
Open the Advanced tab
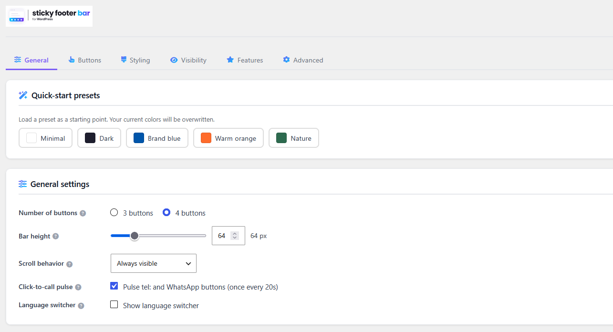tap(303, 60)
